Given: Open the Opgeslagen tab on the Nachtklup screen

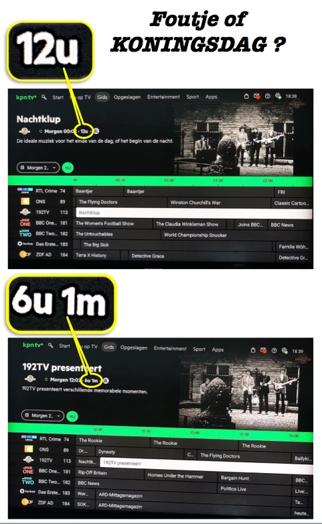Looking at the screenshot, I should coord(127,97).
